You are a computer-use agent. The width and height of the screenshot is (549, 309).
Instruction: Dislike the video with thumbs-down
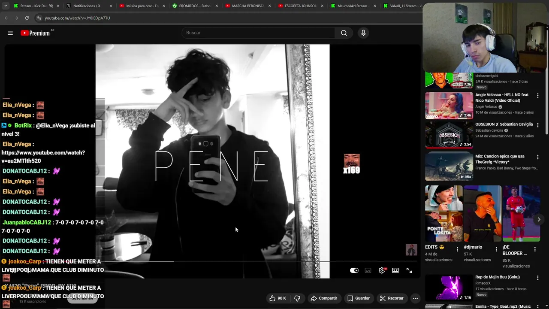pos(297,298)
